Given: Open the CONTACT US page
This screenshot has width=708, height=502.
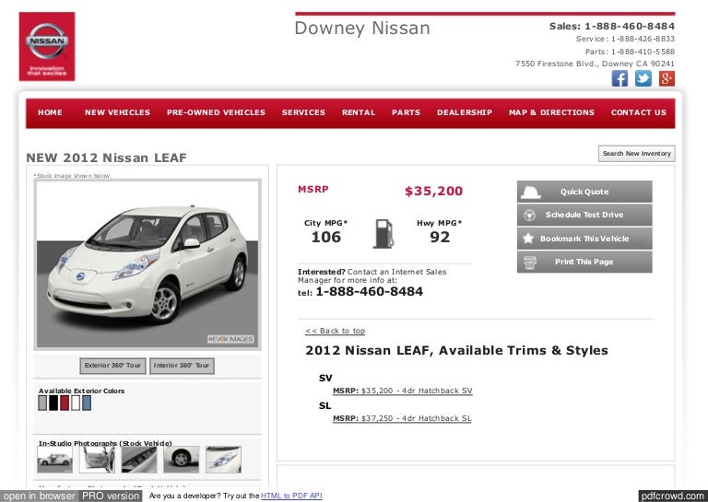Looking at the screenshot, I should point(639,112).
